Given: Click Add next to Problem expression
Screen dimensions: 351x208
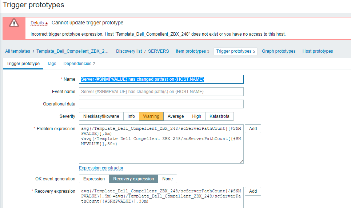Looking at the screenshot, I should point(253,129).
